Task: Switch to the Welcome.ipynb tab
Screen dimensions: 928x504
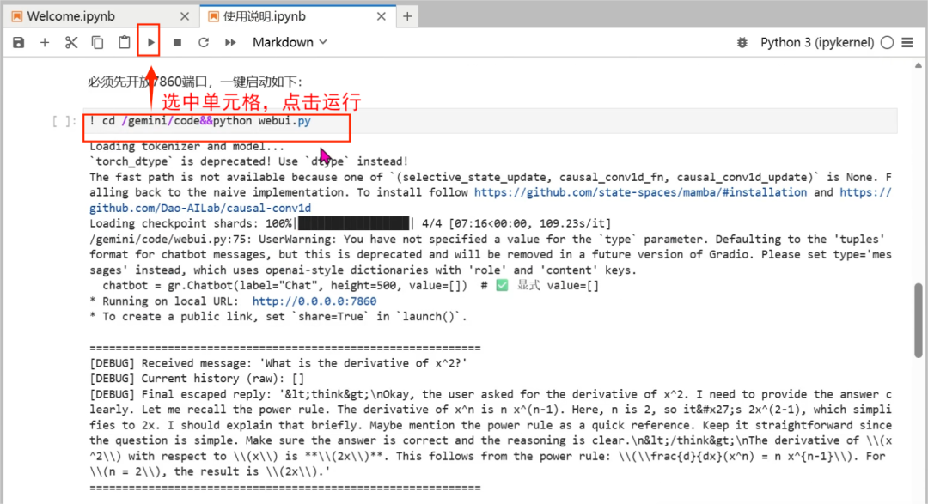Action: [101, 16]
